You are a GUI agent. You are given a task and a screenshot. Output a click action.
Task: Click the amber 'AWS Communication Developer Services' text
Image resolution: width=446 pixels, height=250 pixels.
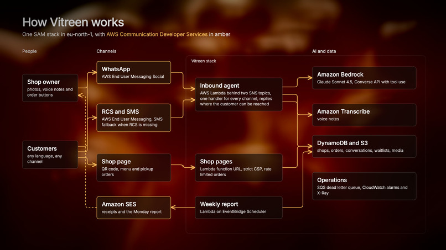point(157,34)
